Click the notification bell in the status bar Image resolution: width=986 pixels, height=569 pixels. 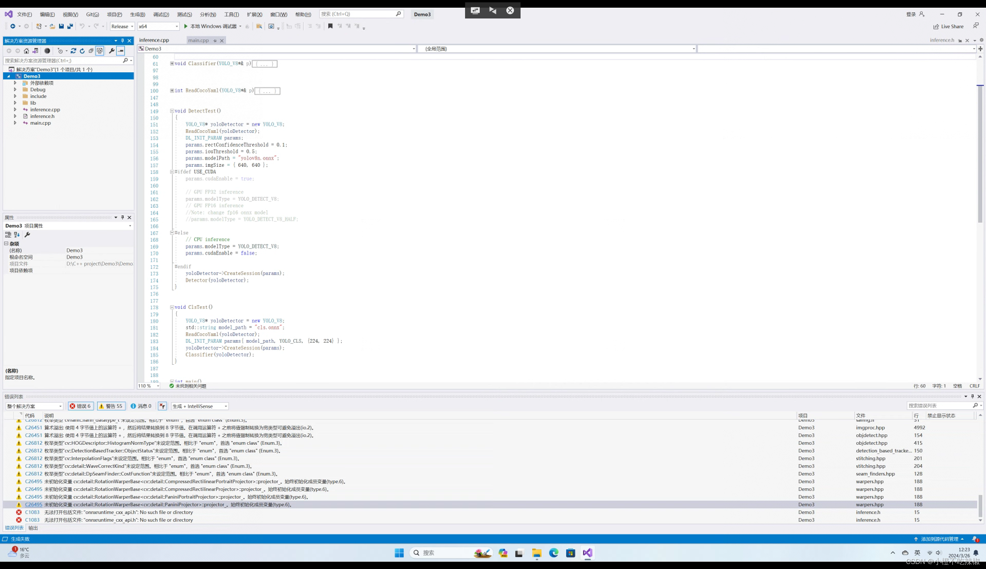tap(976, 539)
